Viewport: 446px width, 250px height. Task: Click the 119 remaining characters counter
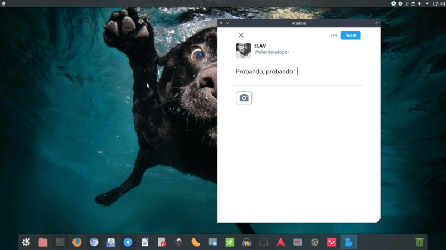tap(333, 36)
